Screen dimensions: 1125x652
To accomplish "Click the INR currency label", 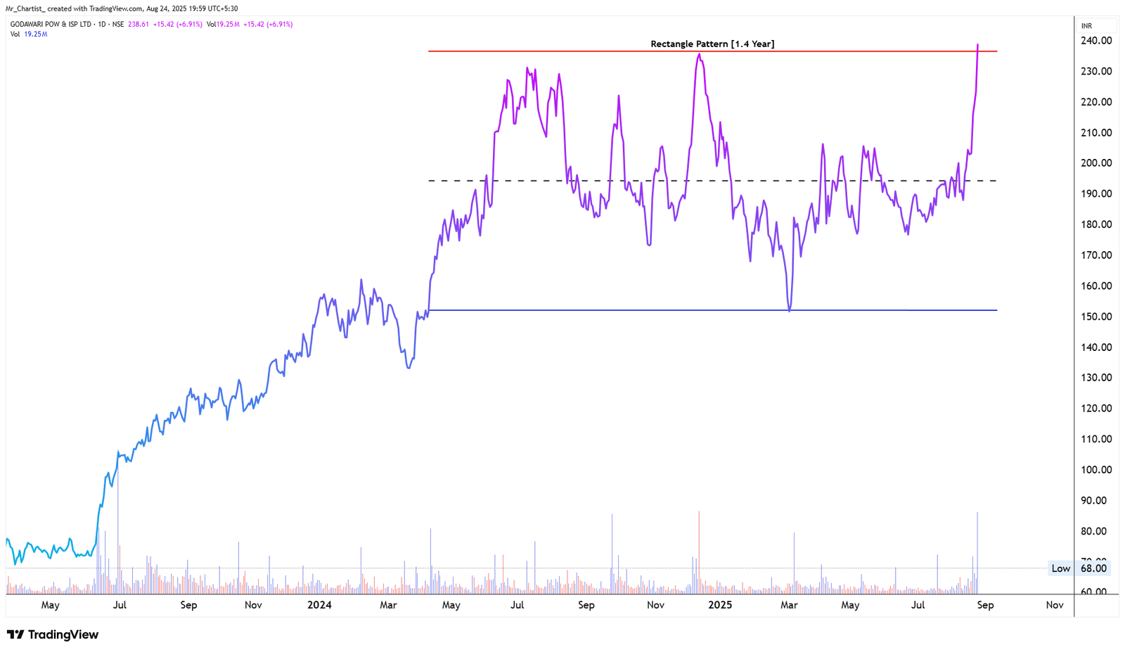I will coord(1087,25).
